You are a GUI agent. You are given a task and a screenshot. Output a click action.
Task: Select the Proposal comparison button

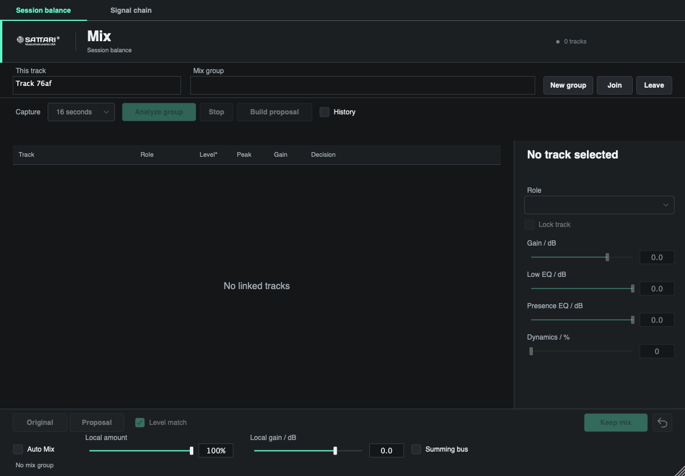pyautogui.click(x=96, y=423)
